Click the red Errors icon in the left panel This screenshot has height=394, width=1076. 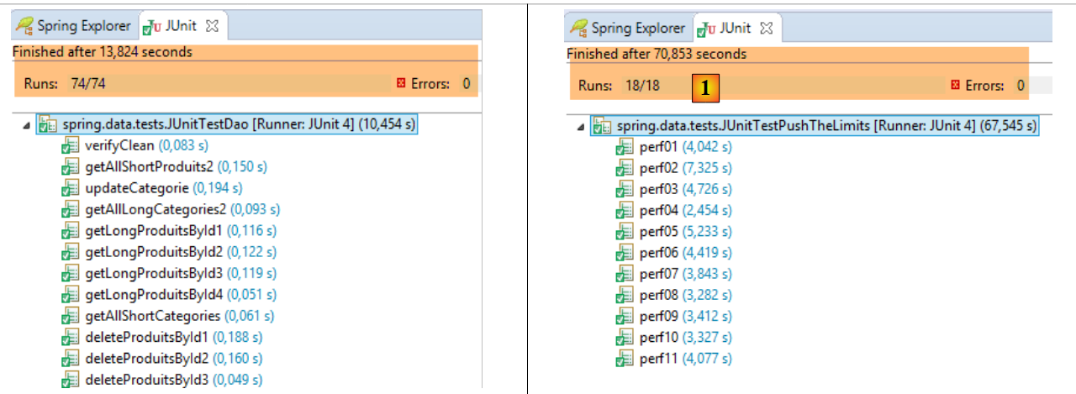tap(401, 83)
